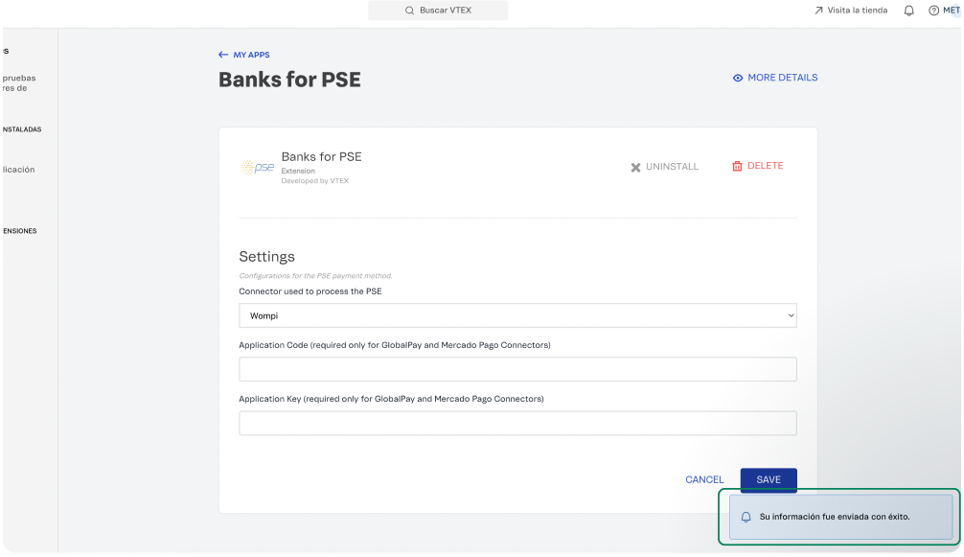Click the trash icon next to DELETE
Screen dimensions: 964x557
click(x=736, y=166)
